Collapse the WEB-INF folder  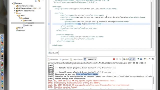coord(22,20)
